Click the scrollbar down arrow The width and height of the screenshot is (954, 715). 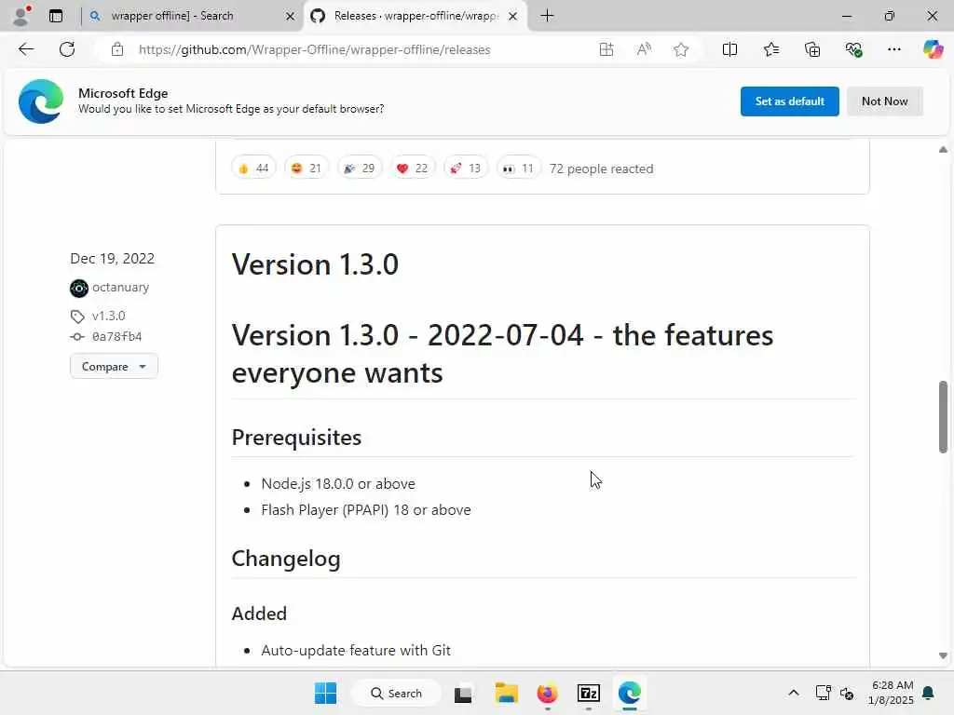[x=943, y=655]
